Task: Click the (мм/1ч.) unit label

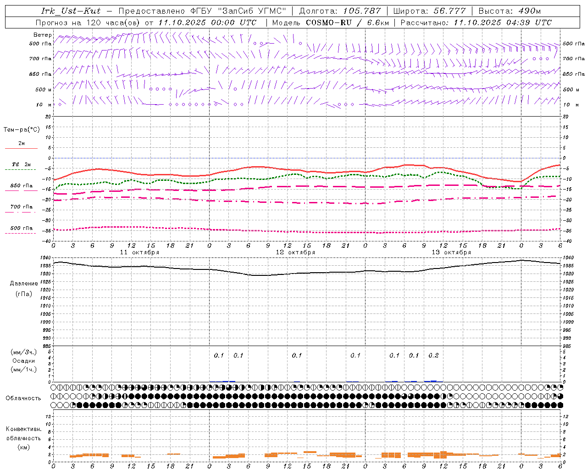Action: (x=24, y=369)
